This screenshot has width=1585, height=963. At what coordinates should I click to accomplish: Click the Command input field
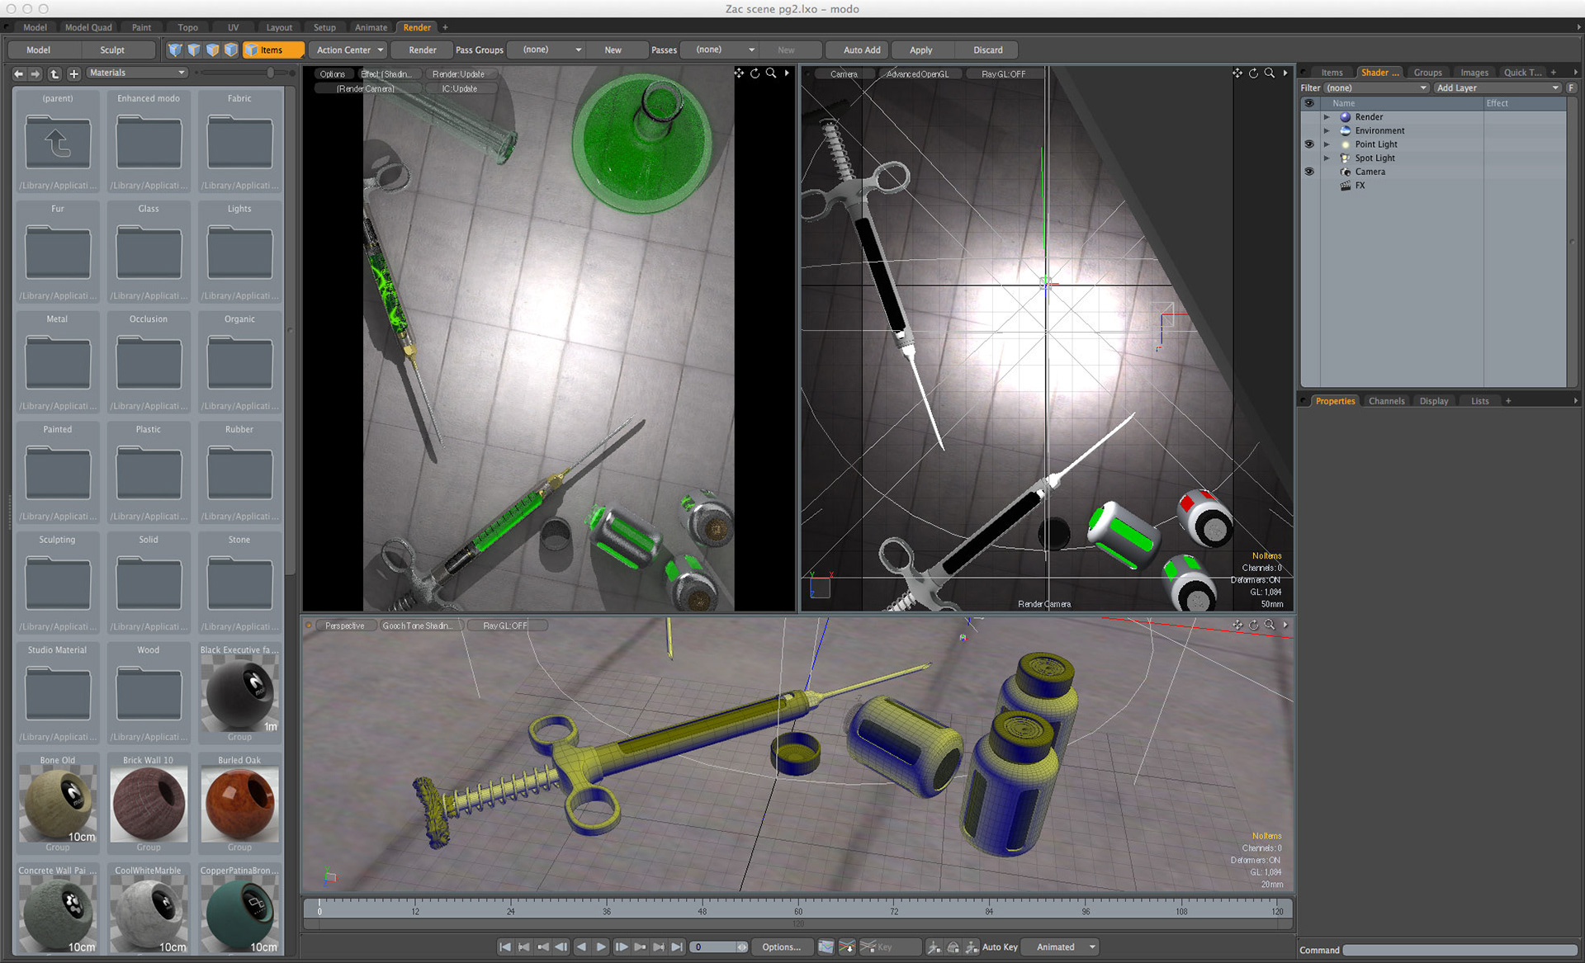[x=1460, y=951]
